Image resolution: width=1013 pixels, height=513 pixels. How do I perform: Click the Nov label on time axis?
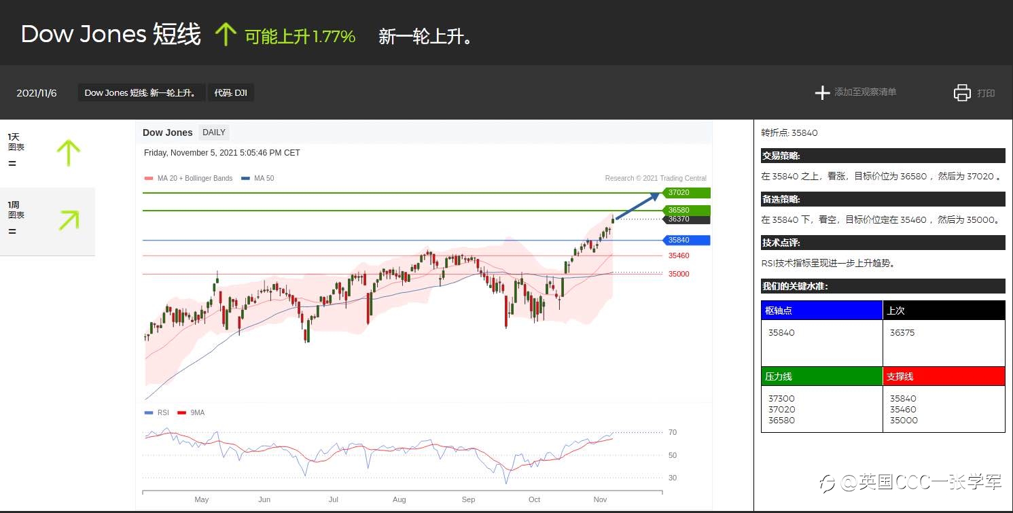600,499
